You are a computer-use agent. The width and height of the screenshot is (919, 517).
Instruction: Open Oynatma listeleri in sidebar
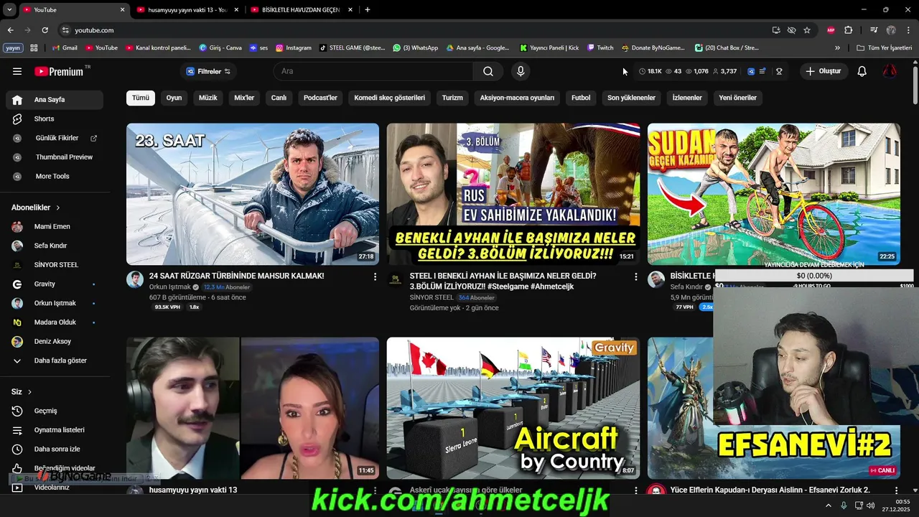click(x=55, y=430)
